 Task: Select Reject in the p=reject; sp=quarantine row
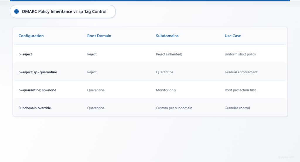coord(92,72)
